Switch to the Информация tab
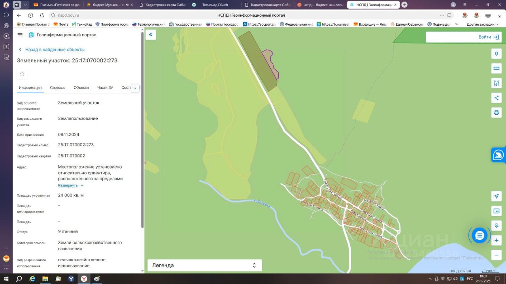This screenshot has width=506, height=284. click(x=30, y=88)
